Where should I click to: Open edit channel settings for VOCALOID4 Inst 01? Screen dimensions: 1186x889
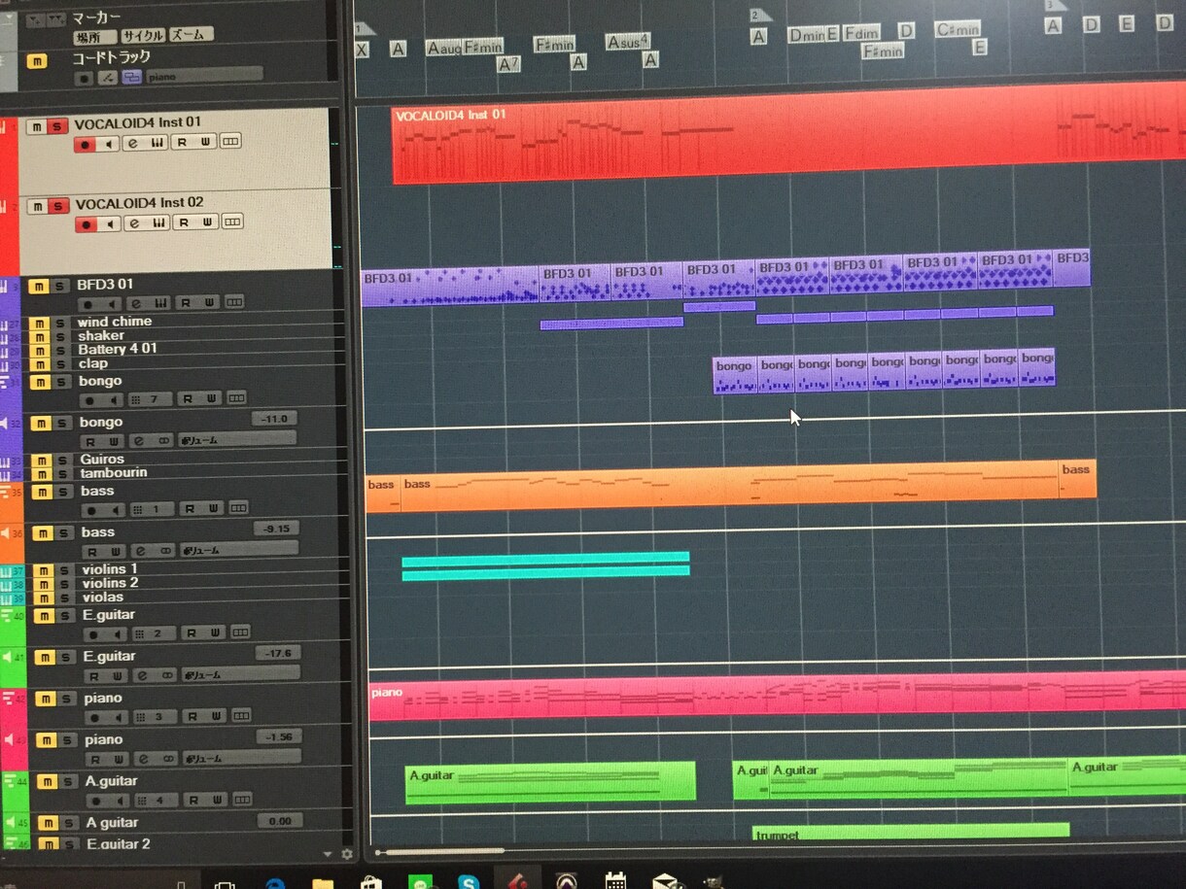point(134,143)
